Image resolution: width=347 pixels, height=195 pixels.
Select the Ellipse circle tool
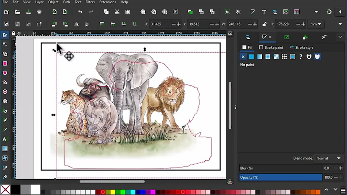[5, 73]
